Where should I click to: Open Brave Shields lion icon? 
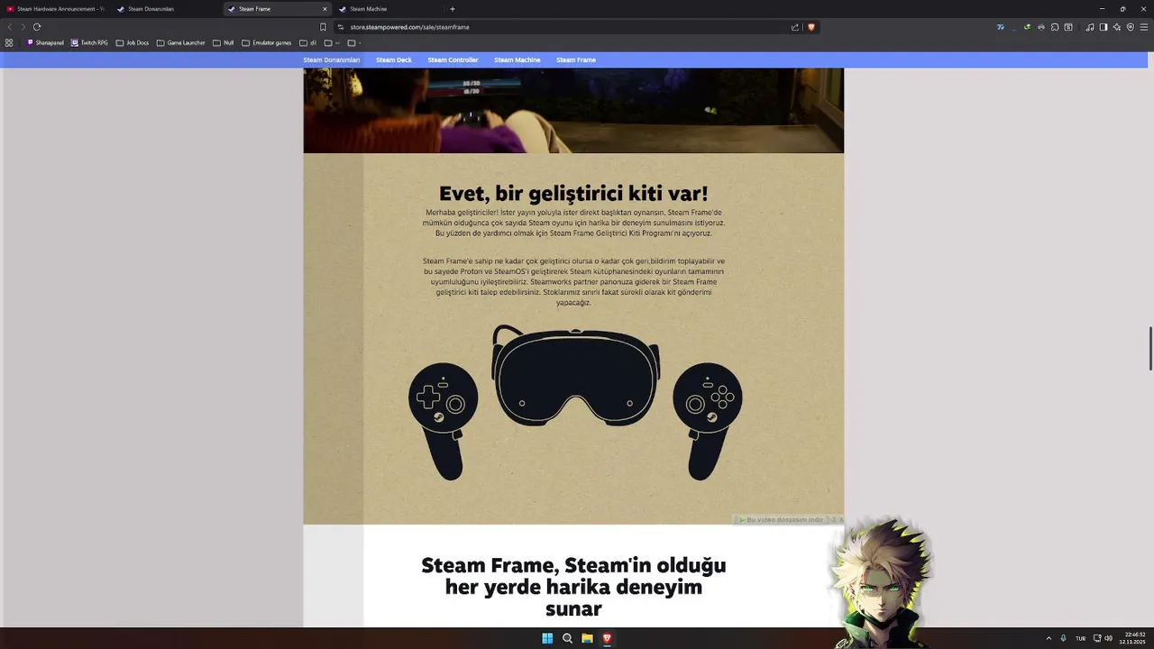(x=811, y=27)
